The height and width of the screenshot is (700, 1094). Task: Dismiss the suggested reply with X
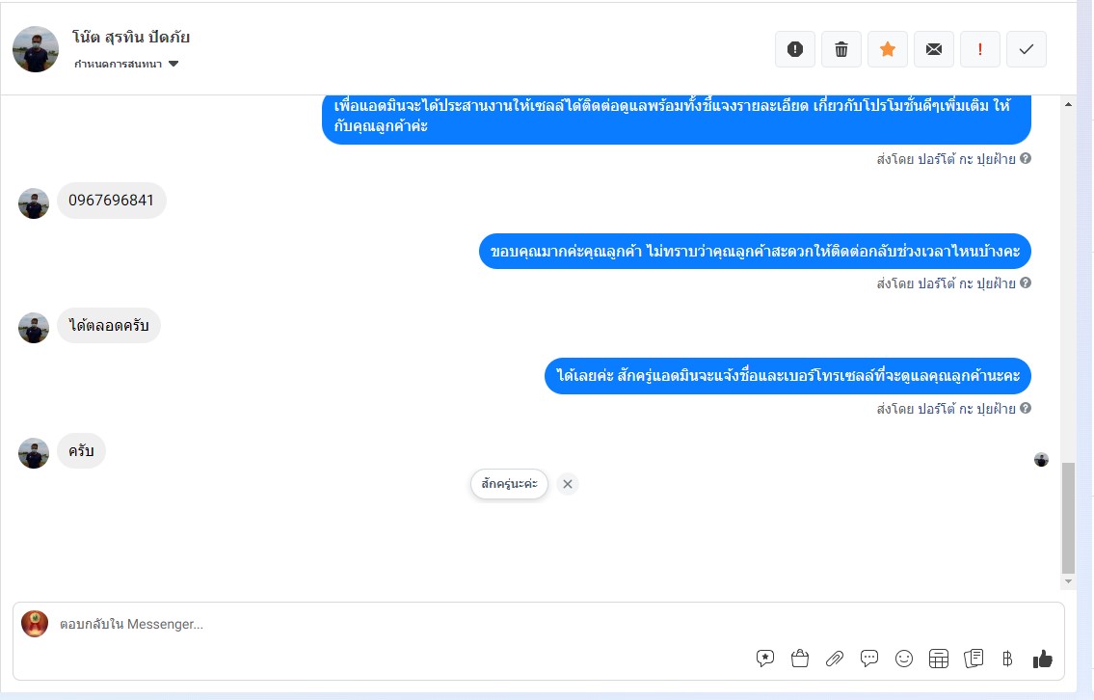[x=568, y=484]
